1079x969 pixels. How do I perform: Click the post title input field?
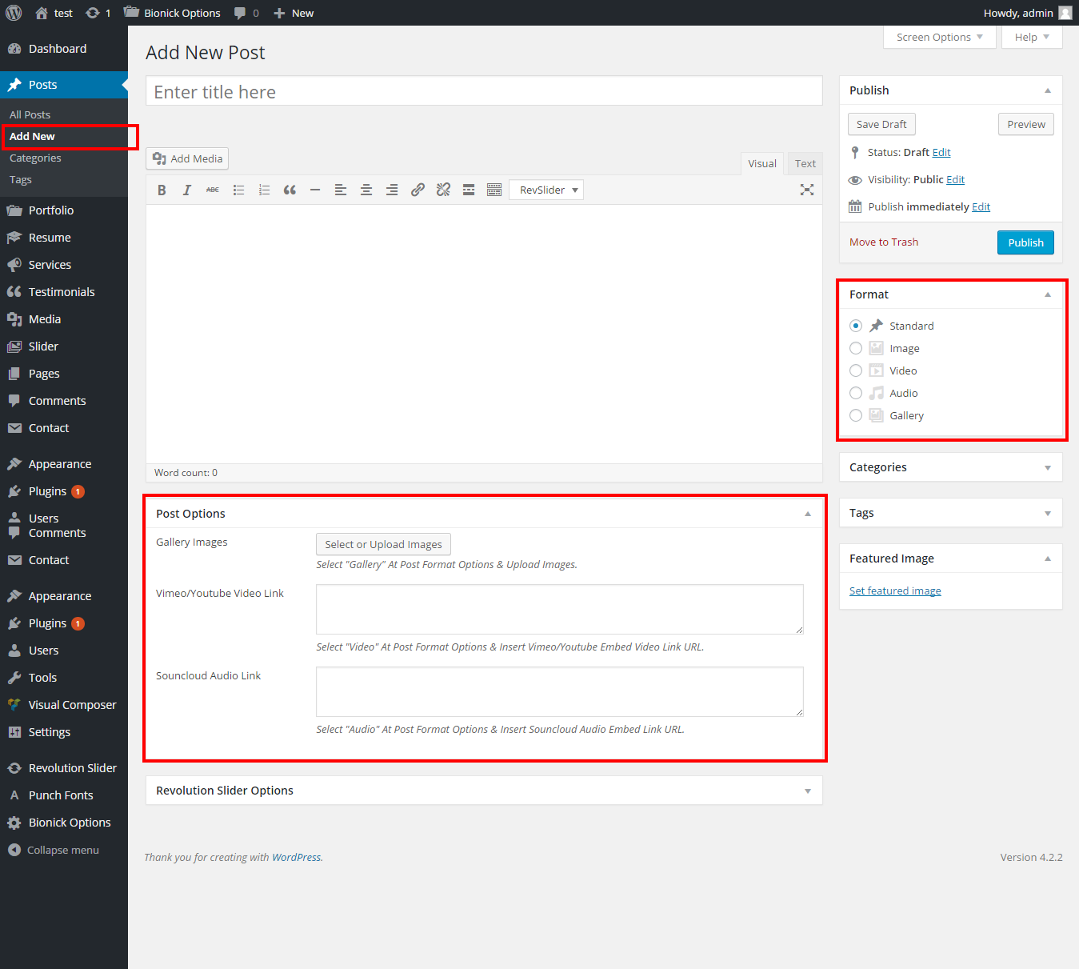point(484,92)
